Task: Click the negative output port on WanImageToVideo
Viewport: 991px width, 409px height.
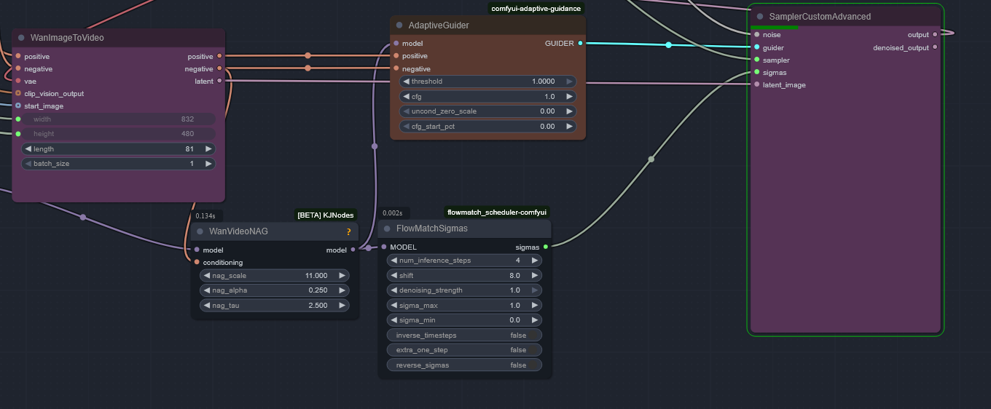Action: (x=219, y=68)
